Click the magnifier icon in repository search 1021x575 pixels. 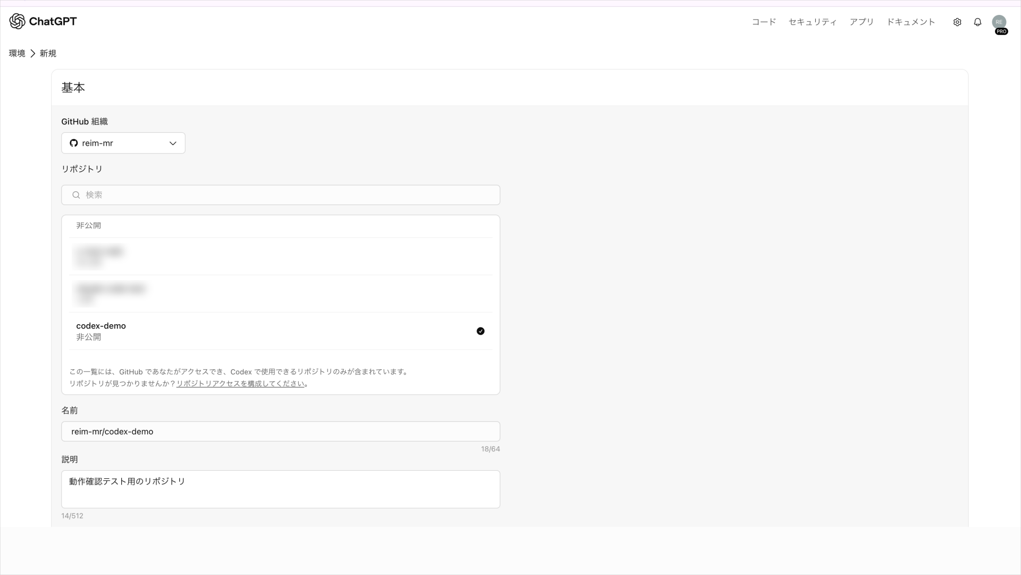[76, 195]
